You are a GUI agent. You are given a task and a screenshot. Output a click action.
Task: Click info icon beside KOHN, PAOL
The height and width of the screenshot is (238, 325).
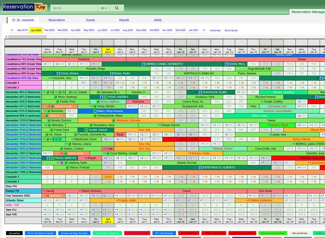click(227, 64)
